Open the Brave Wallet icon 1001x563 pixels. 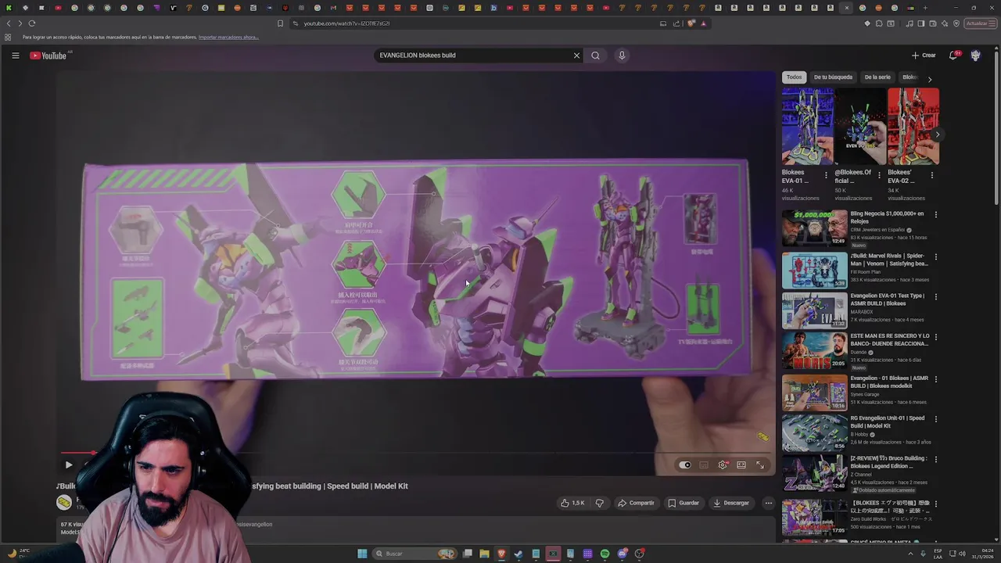tap(932, 23)
